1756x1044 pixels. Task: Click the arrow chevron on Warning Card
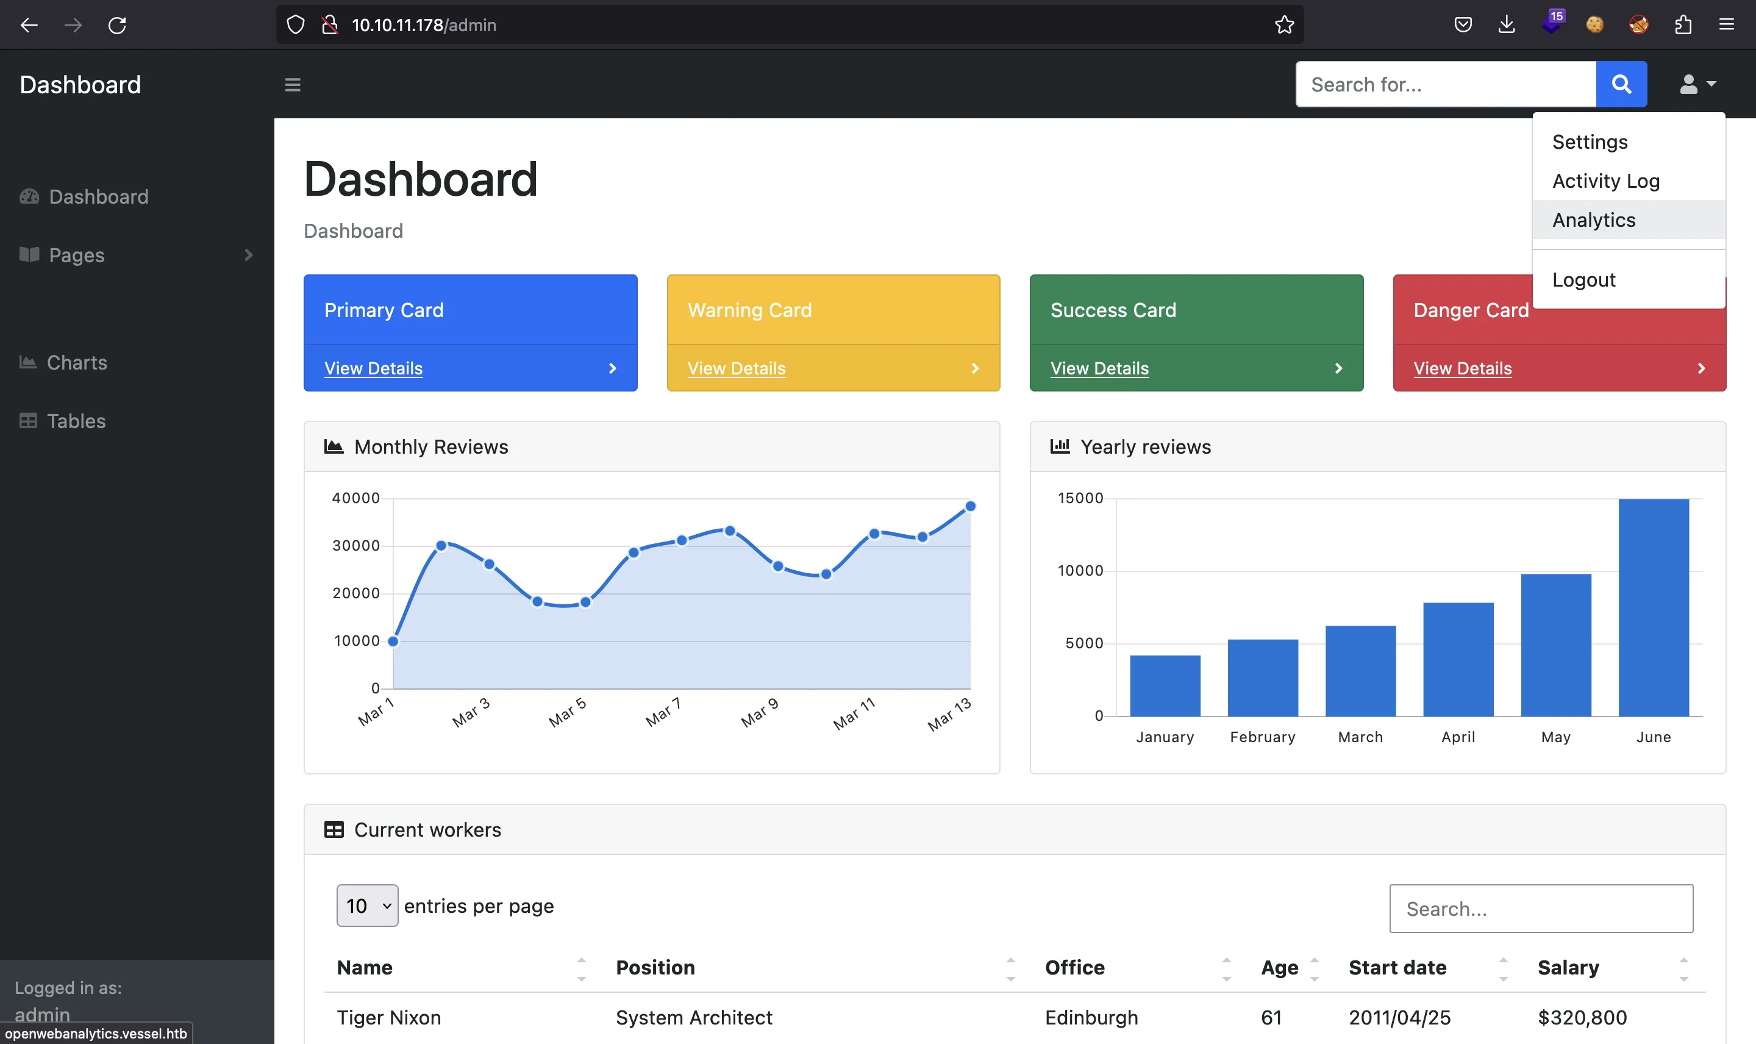coord(975,369)
